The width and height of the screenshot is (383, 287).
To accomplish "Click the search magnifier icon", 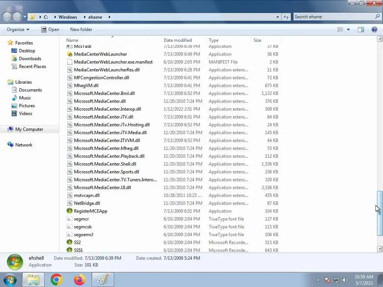I will 377,16.
